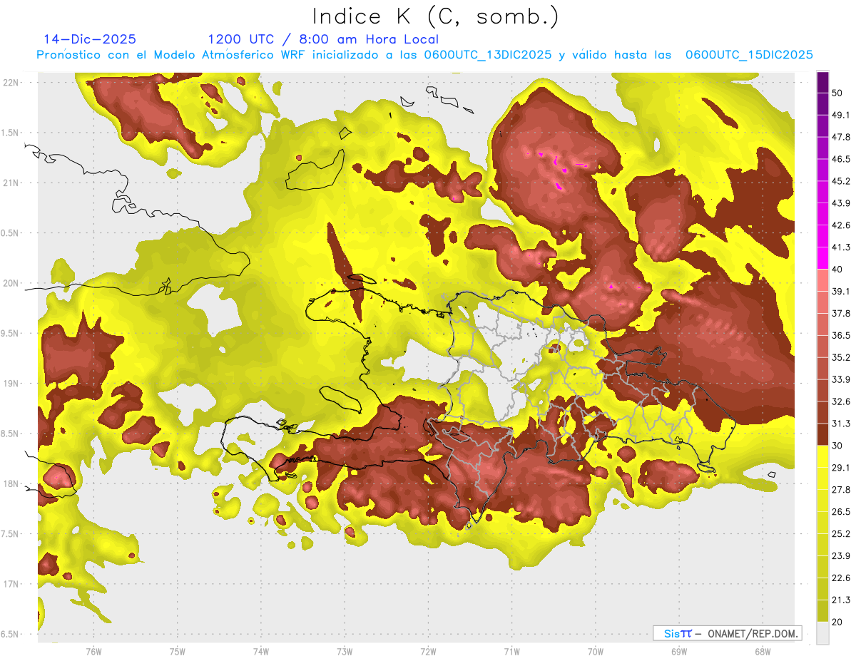Click latitude label '22N'

click(x=10, y=82)
